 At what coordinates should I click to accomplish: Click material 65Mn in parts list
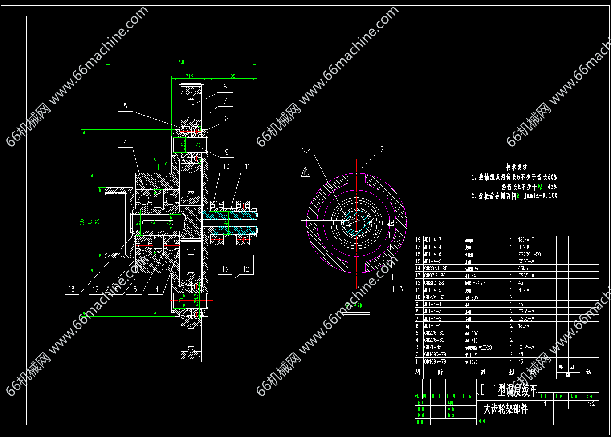(x=524, y=269)
